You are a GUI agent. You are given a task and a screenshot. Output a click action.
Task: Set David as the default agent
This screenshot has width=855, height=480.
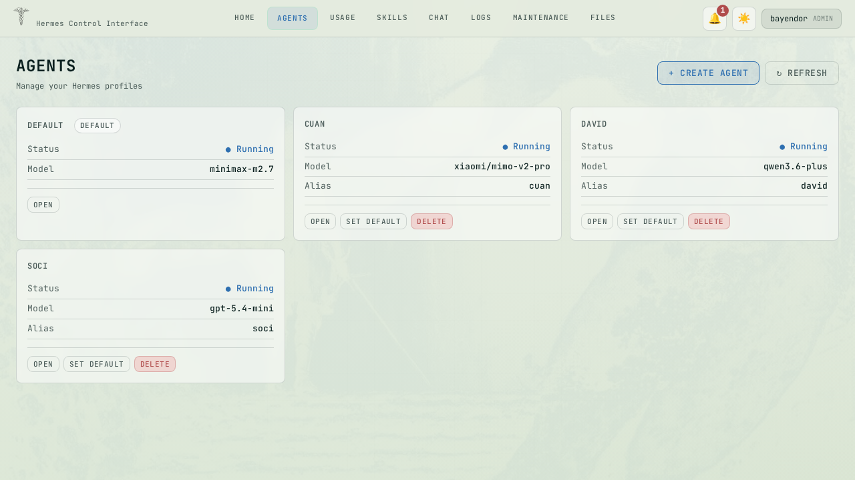coord(651,221)
